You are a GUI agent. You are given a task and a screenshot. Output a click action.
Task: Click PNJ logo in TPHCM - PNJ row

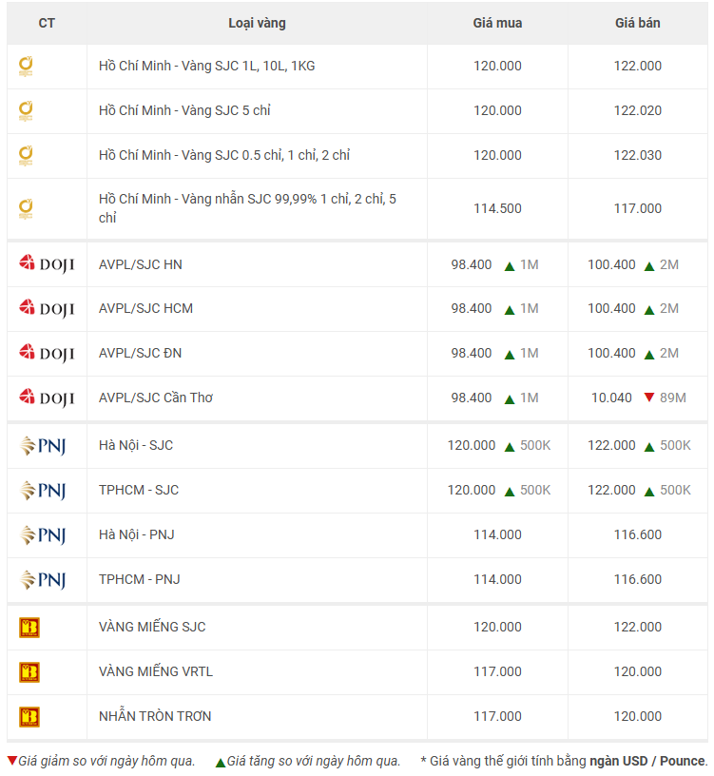(43, 579)
